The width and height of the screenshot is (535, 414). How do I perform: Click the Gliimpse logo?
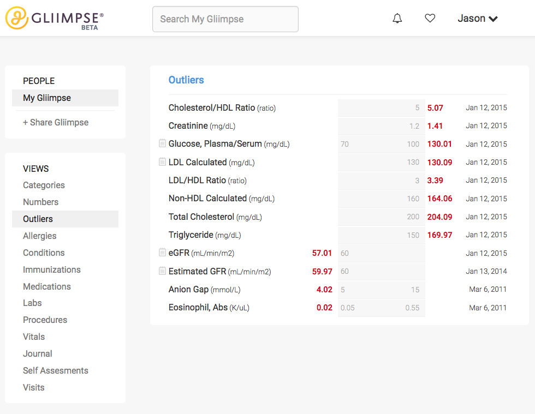[53, 18]
